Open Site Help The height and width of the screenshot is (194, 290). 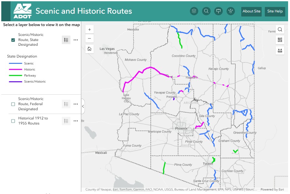(275, 11)
